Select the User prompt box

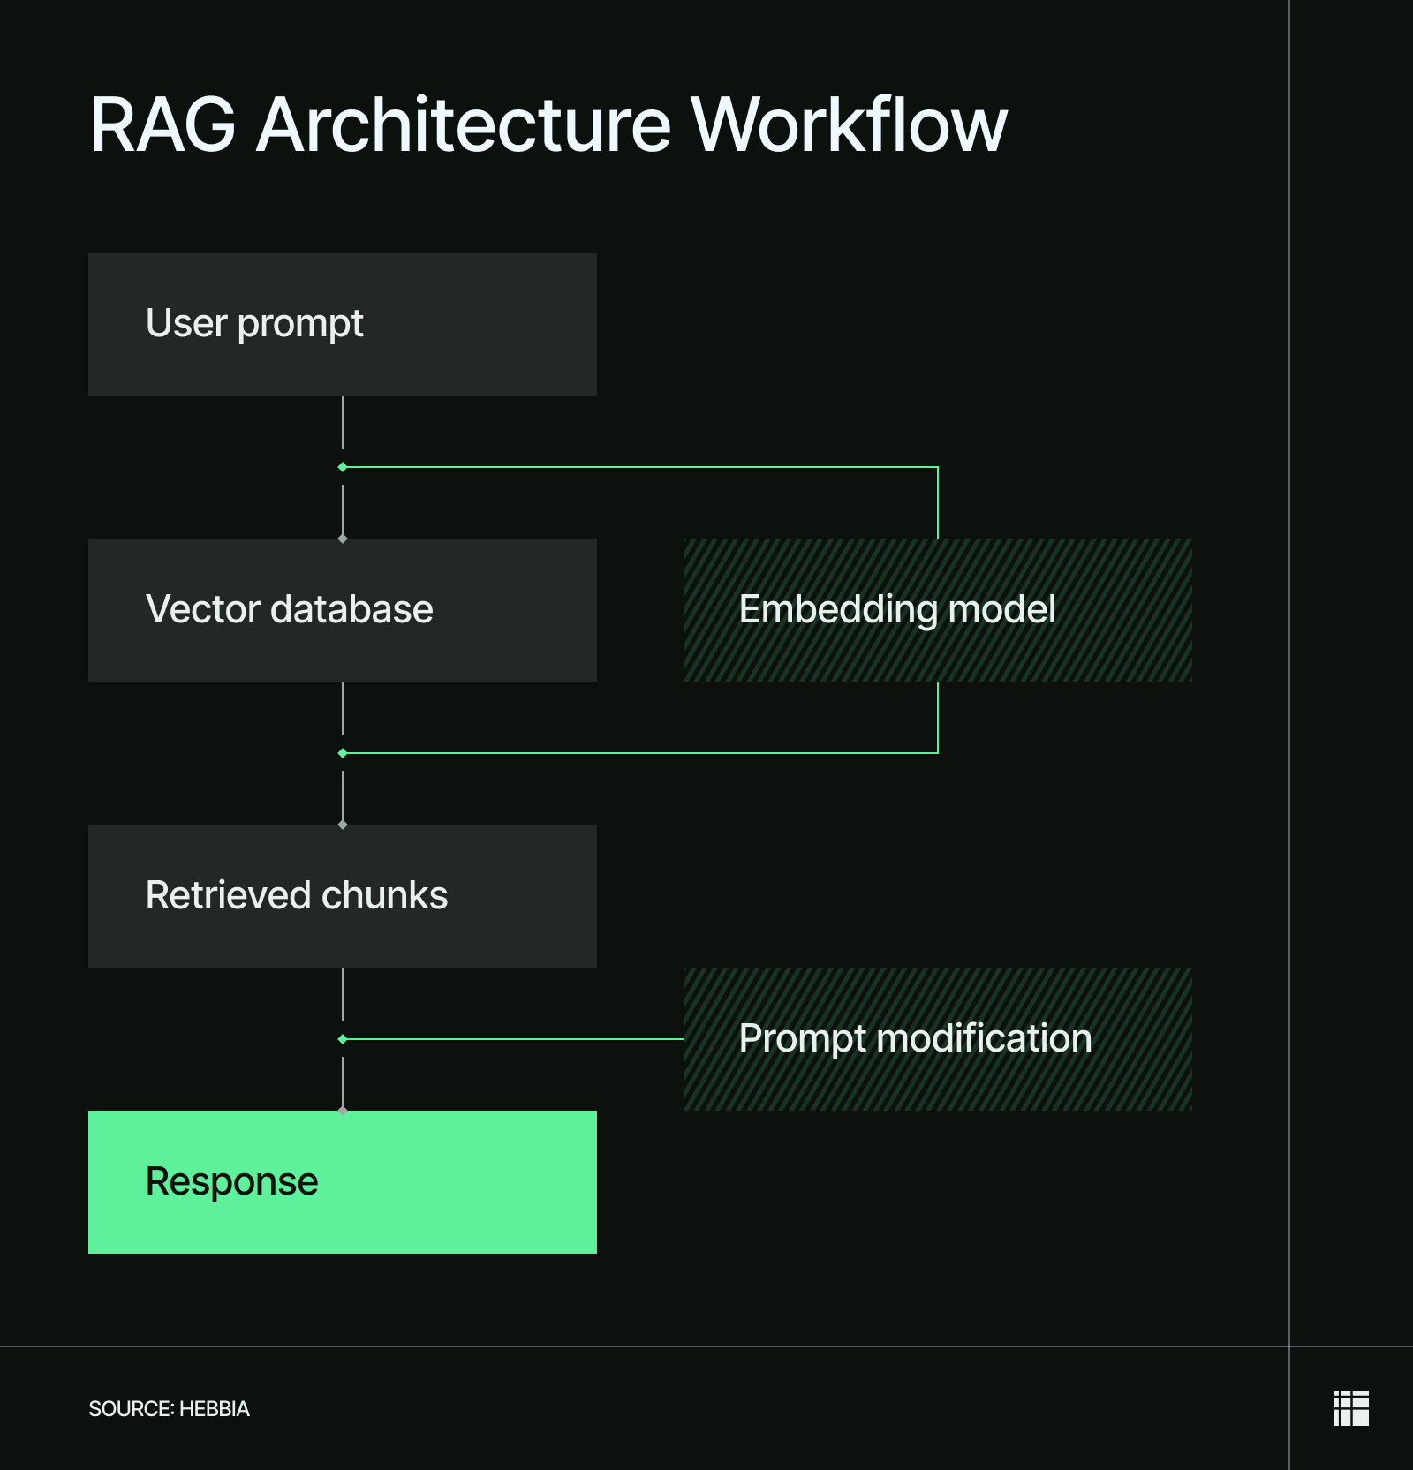click(x=343, y=324)
